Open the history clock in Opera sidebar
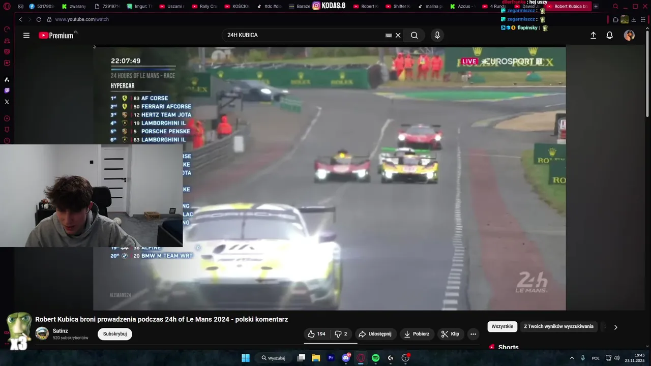This screenshot has height=366, width=651. [x=7, y=141]
